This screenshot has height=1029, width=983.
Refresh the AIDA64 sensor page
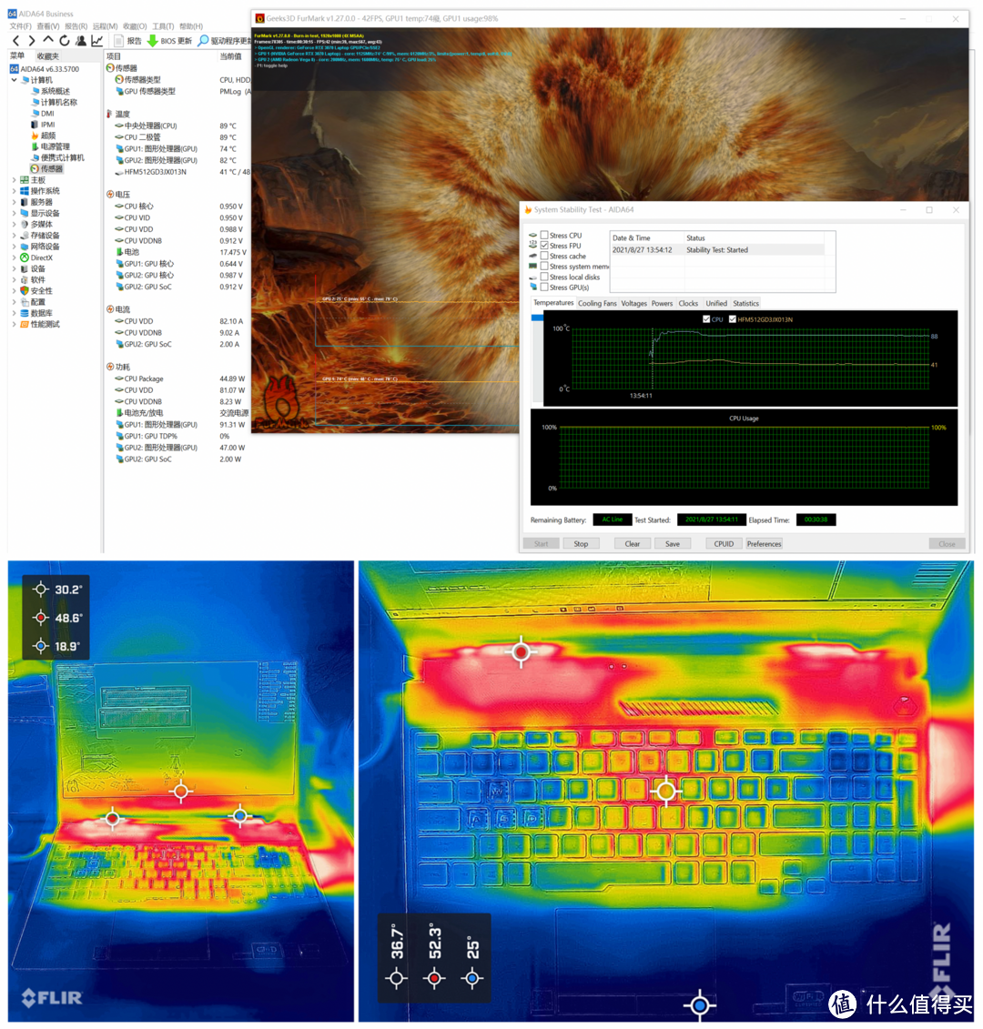[65, 41]
